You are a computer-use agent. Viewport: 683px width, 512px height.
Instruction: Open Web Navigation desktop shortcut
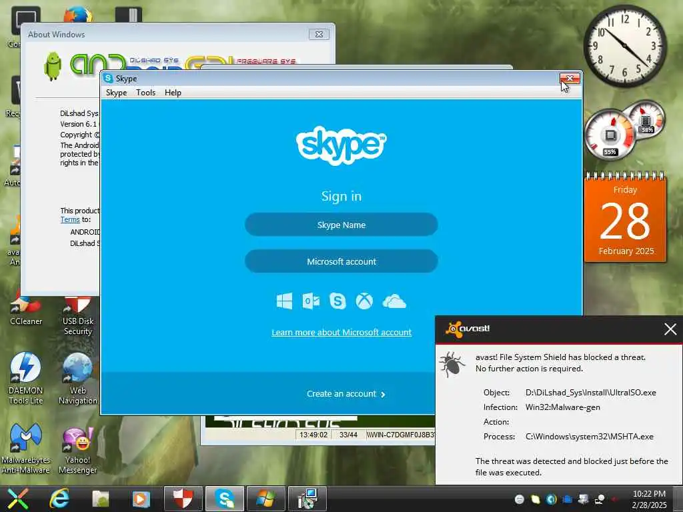[77, 379]
